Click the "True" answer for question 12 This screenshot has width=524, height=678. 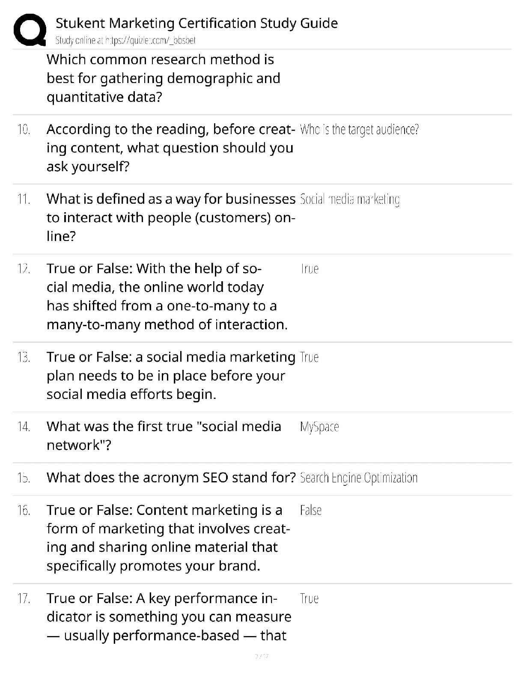310,269
